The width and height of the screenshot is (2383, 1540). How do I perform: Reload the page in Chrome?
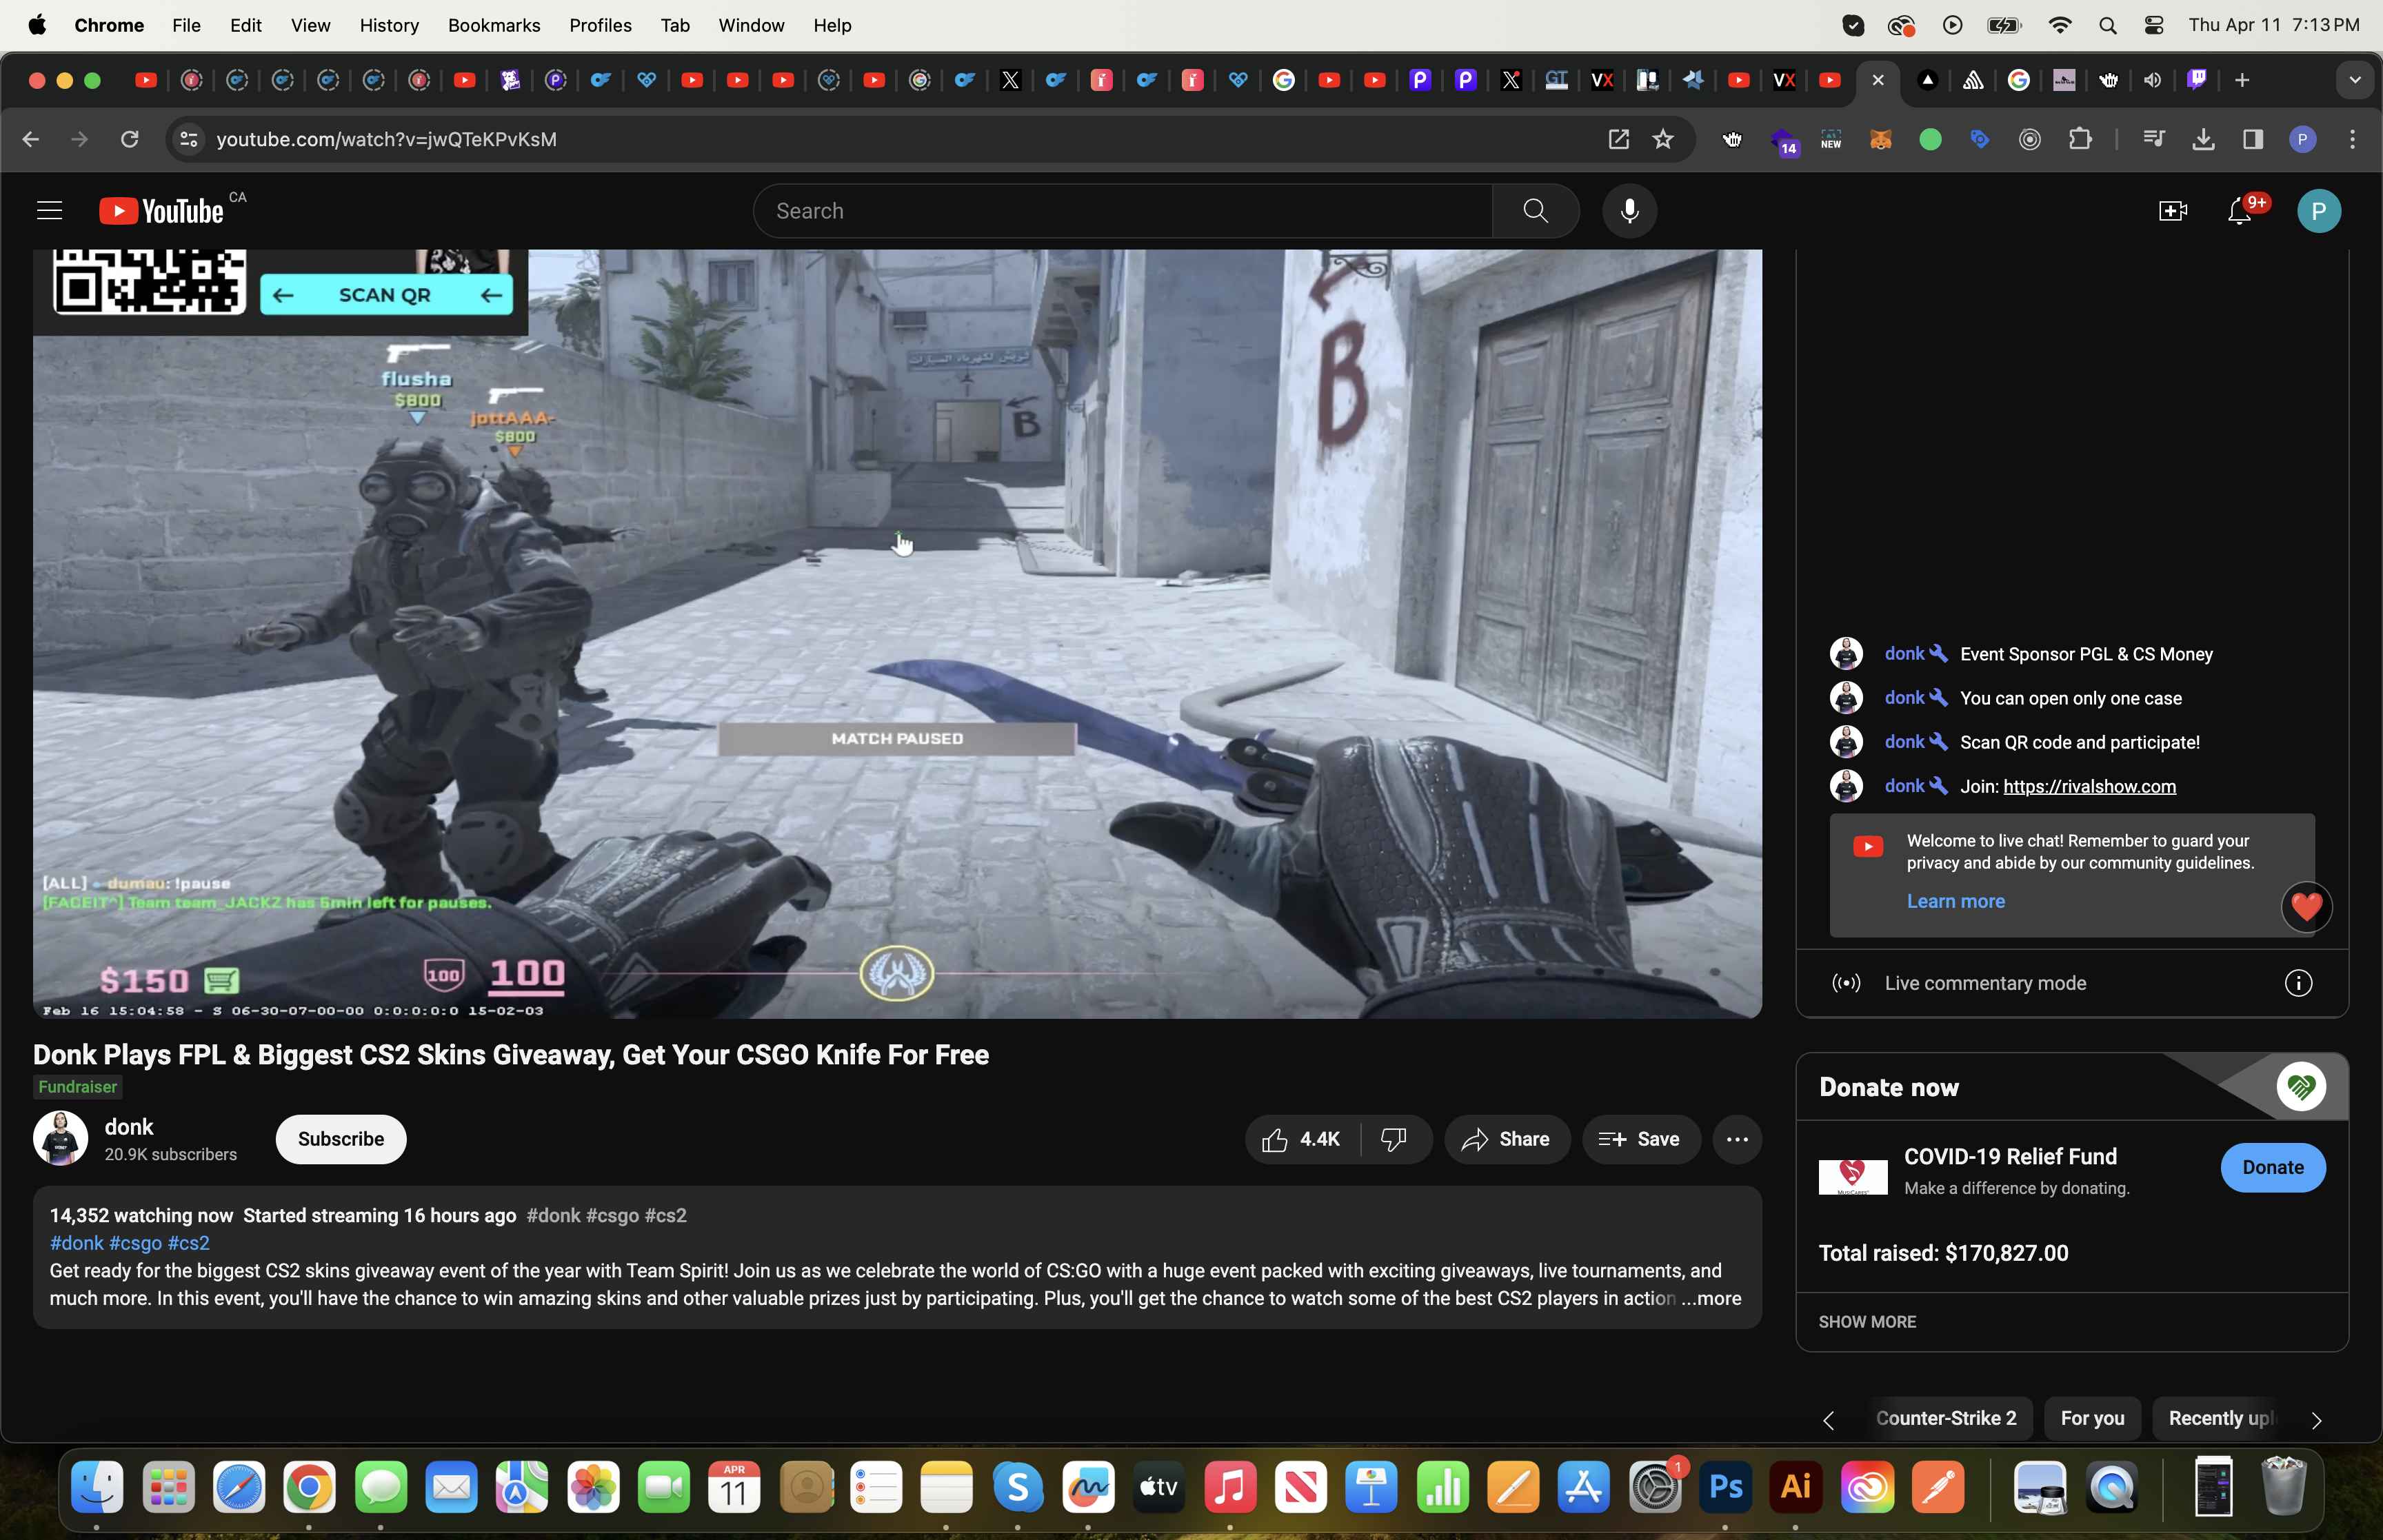pyautogui.click(x=129, y=139)
